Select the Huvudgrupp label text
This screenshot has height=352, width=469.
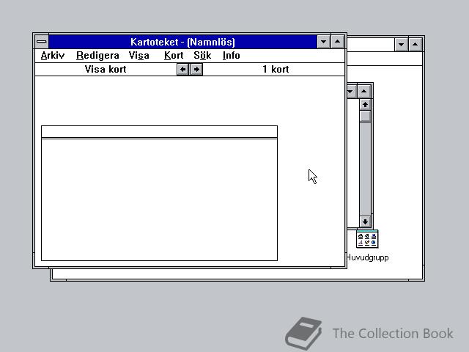click(x=367, y=257)
